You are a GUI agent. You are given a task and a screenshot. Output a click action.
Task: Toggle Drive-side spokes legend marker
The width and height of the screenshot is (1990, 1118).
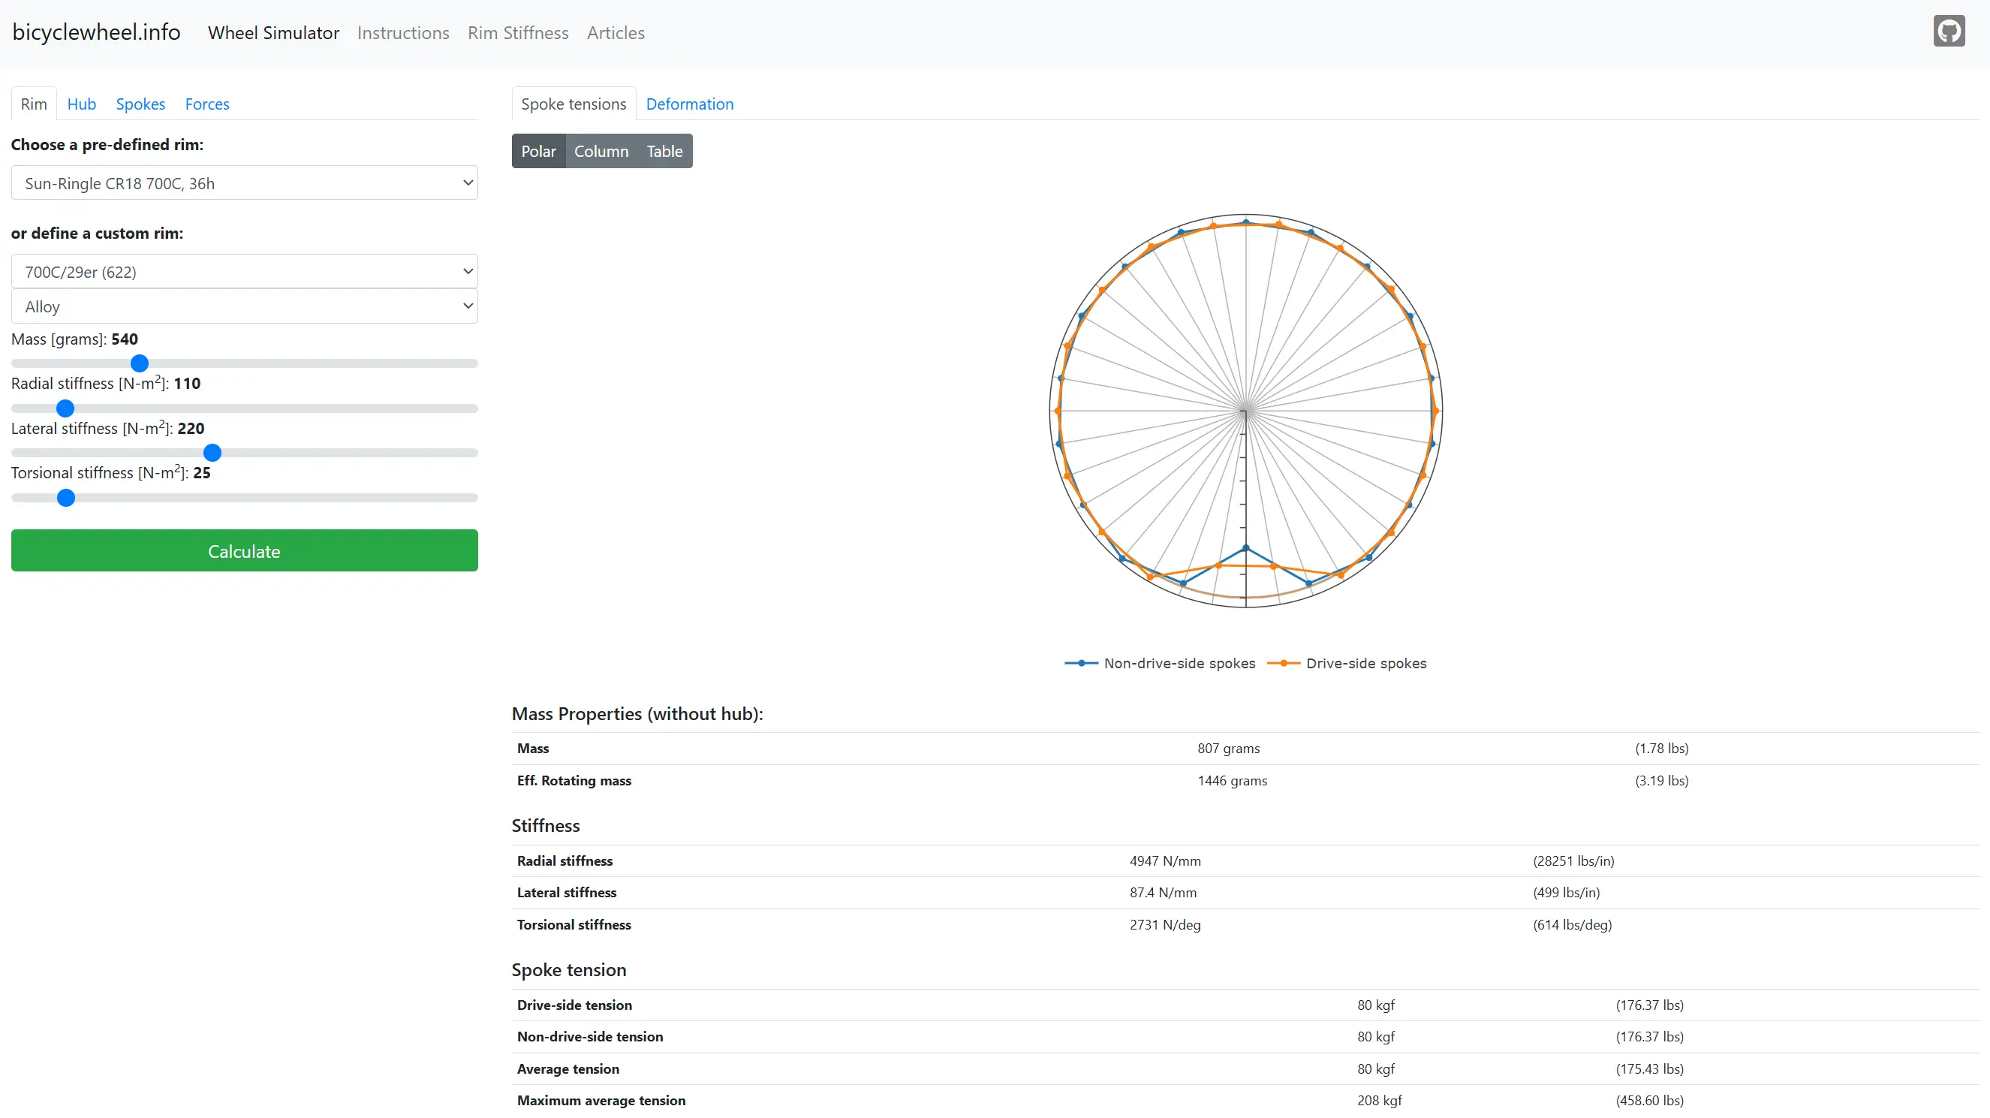pyautogui.click(x=1283, y=663)
